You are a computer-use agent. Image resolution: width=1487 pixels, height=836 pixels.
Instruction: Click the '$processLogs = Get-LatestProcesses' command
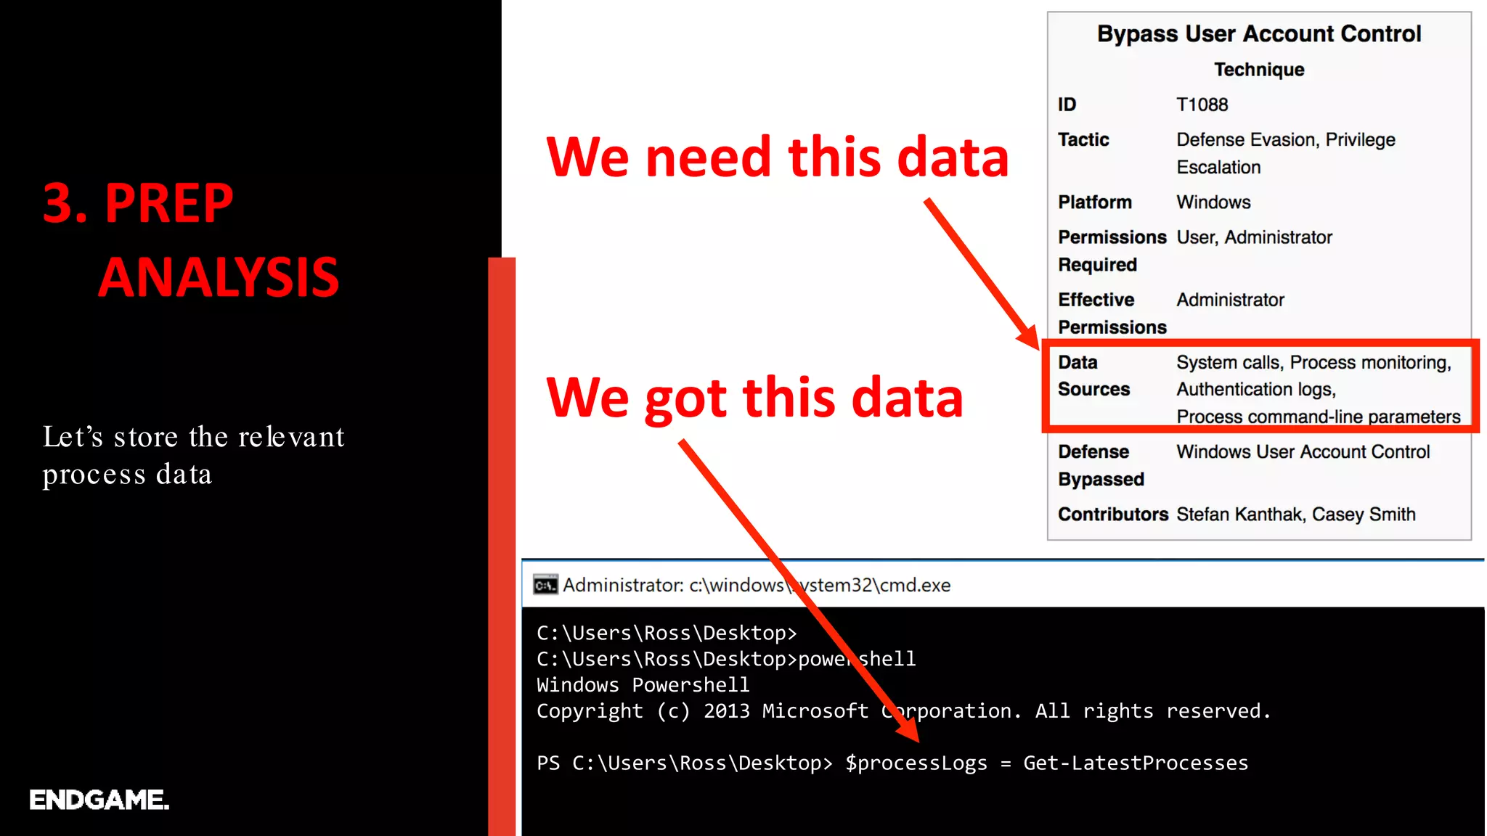1047,763
